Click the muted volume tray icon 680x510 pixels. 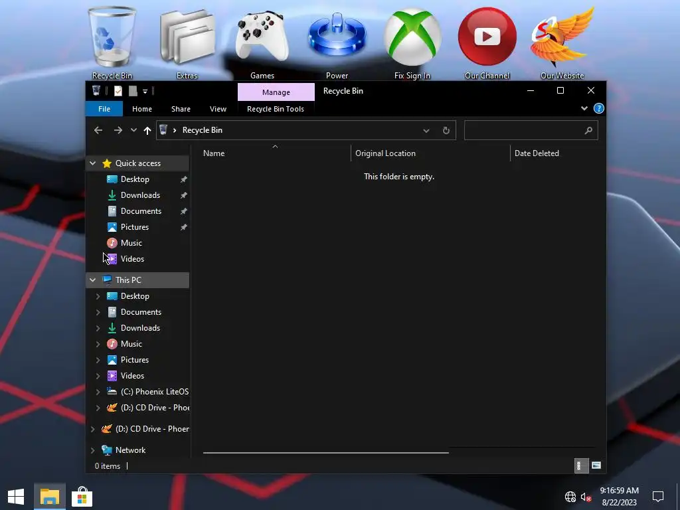click(586, 497)
